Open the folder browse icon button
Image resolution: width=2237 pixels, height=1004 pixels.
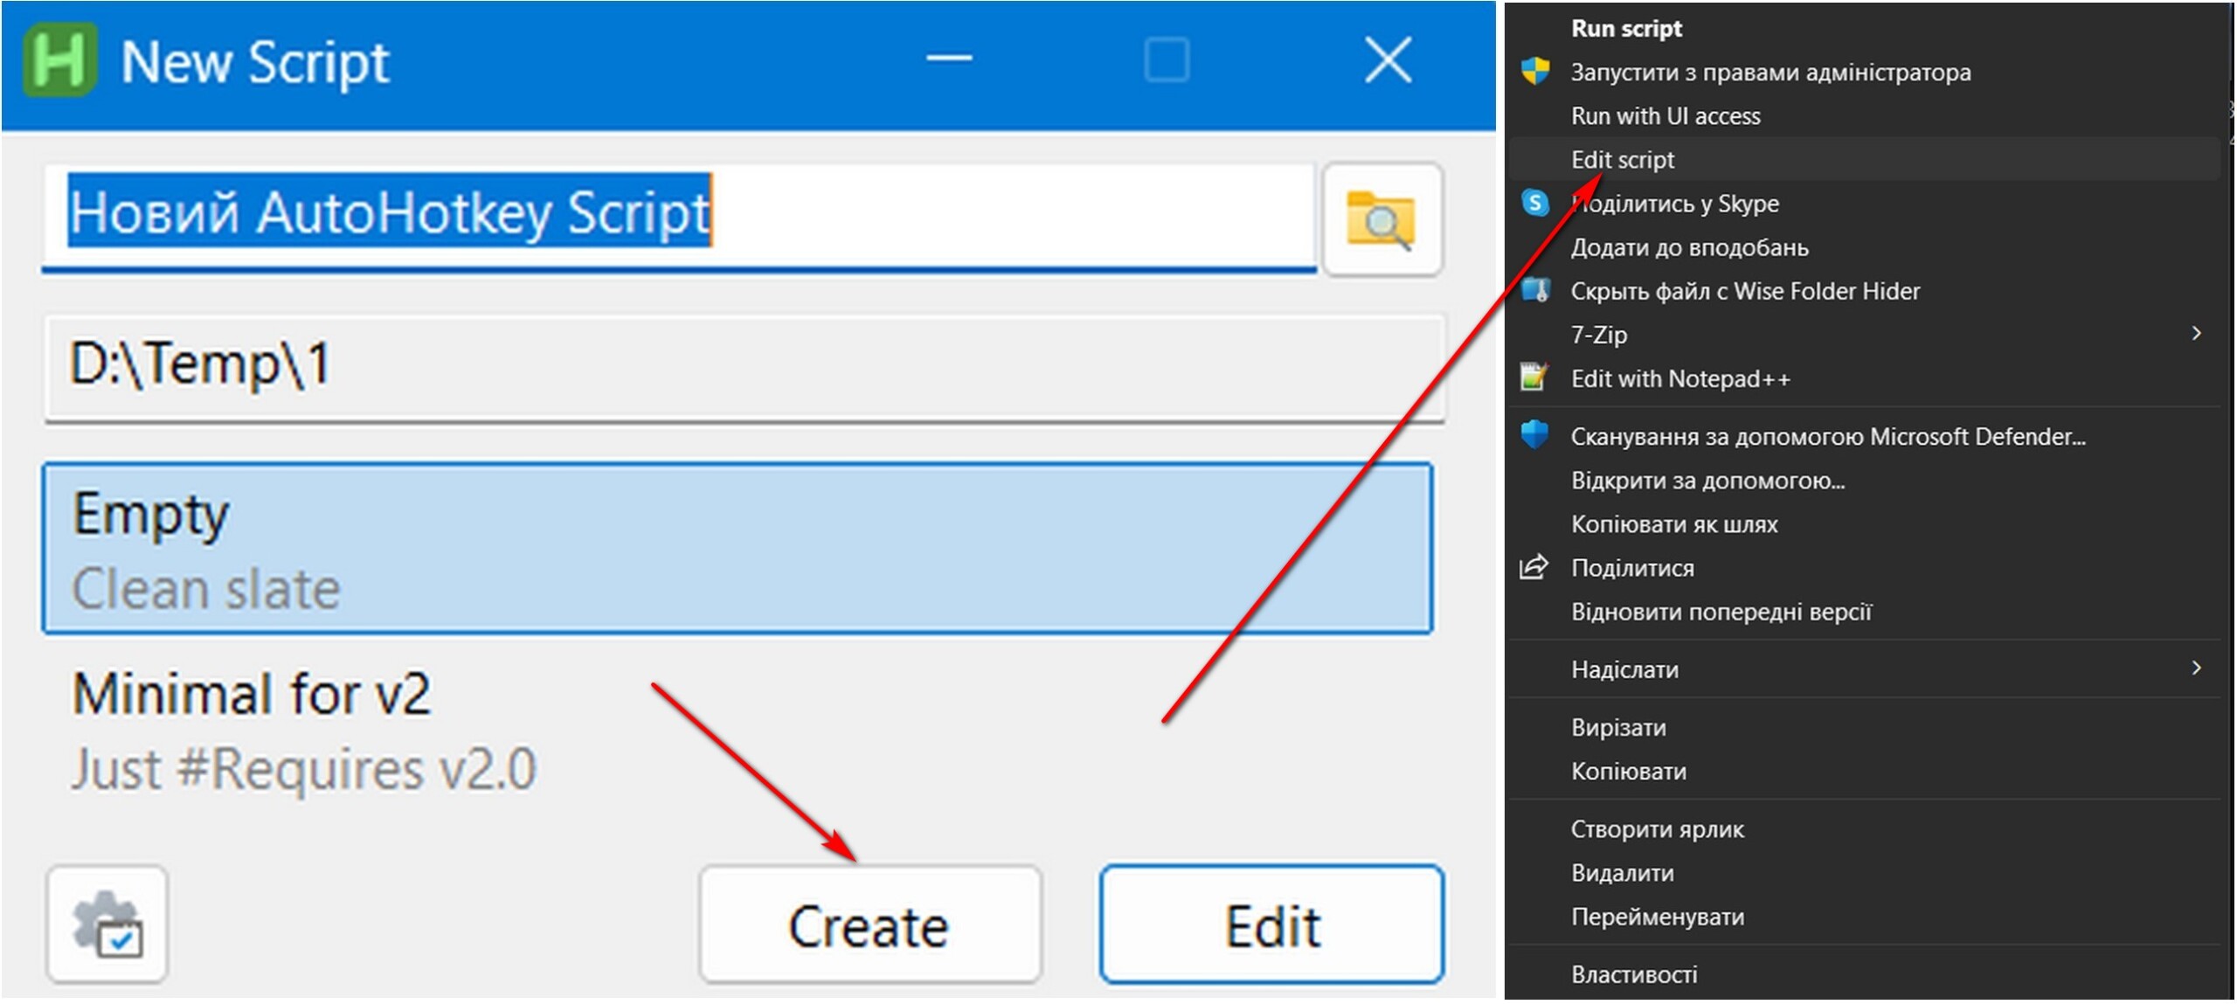[x=1382, y=219]
